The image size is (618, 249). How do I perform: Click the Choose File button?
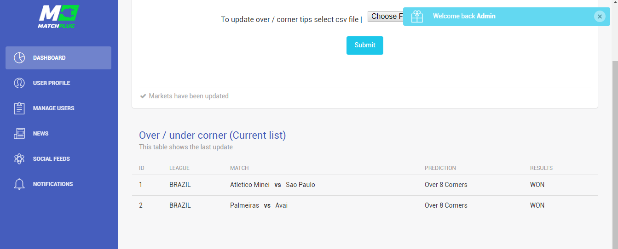pyautogui.click(x=386, y=17)
